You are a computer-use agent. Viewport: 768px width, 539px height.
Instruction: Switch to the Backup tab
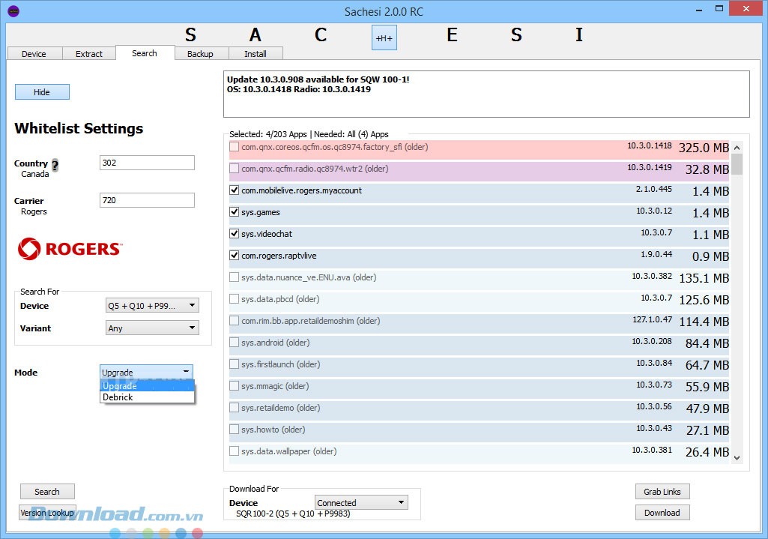tap(199, 53)
